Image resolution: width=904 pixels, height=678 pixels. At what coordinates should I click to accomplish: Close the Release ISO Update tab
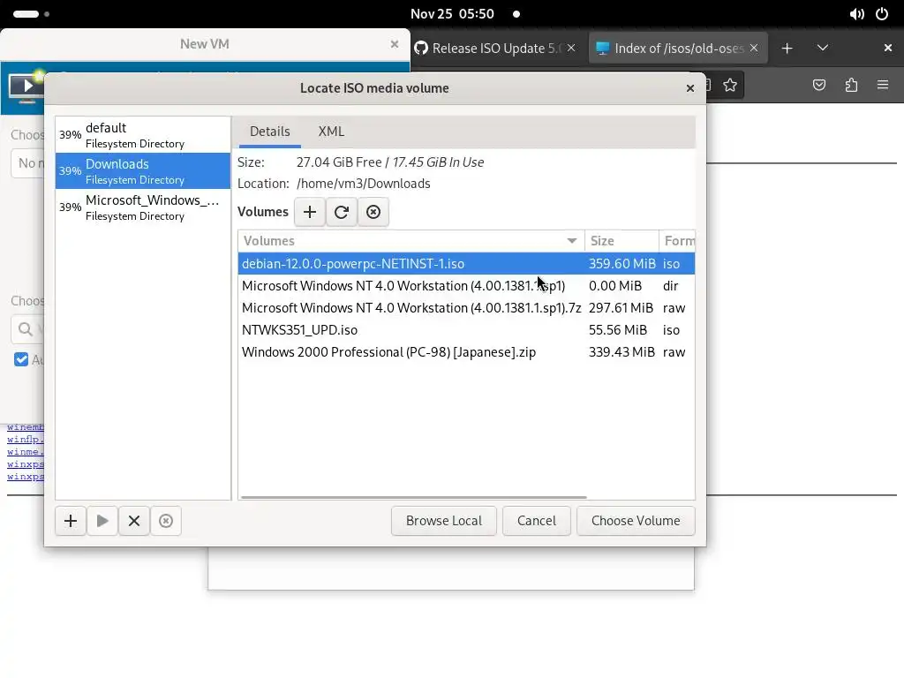click(571, 48)
